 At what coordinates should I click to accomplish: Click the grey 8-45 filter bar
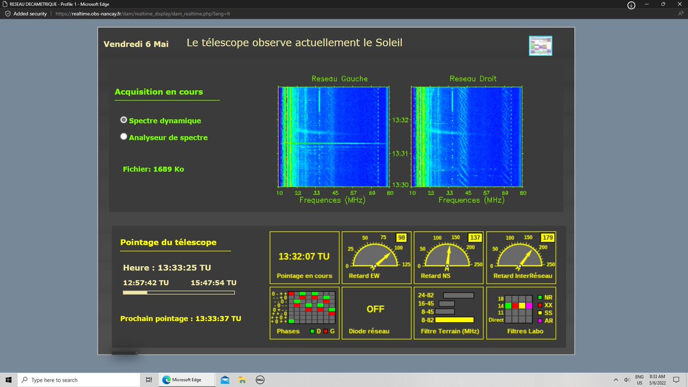click(445, 312)
